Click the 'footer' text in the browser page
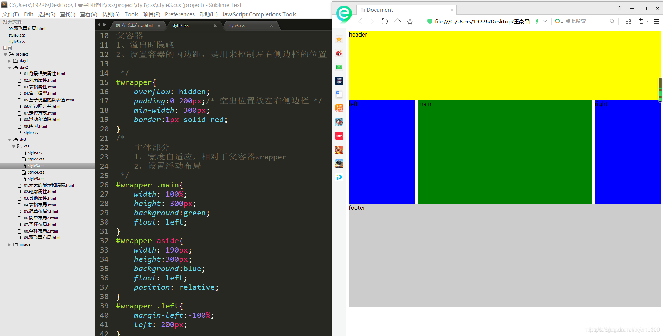This screenshot has height=336, width=663. click(x=357, y=208)
